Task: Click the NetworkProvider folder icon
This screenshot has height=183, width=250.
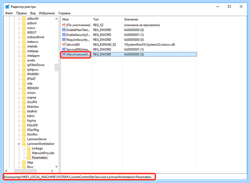Action: 29,153
